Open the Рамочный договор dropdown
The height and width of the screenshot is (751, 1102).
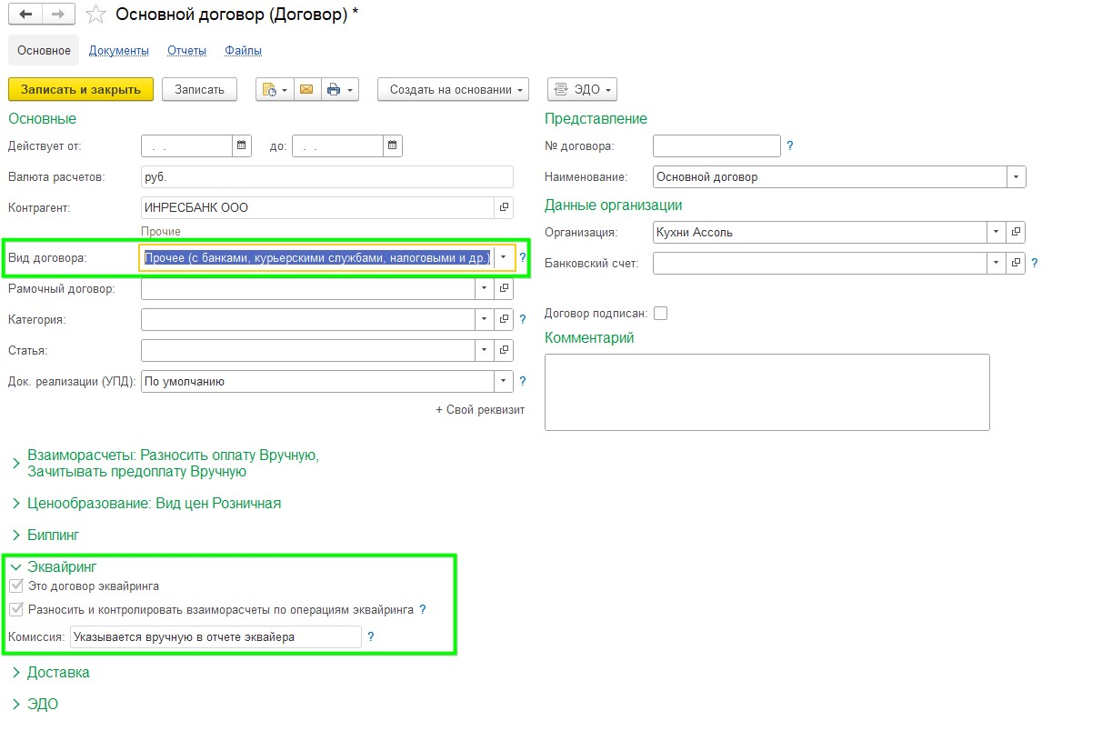[x=485, y=289]
